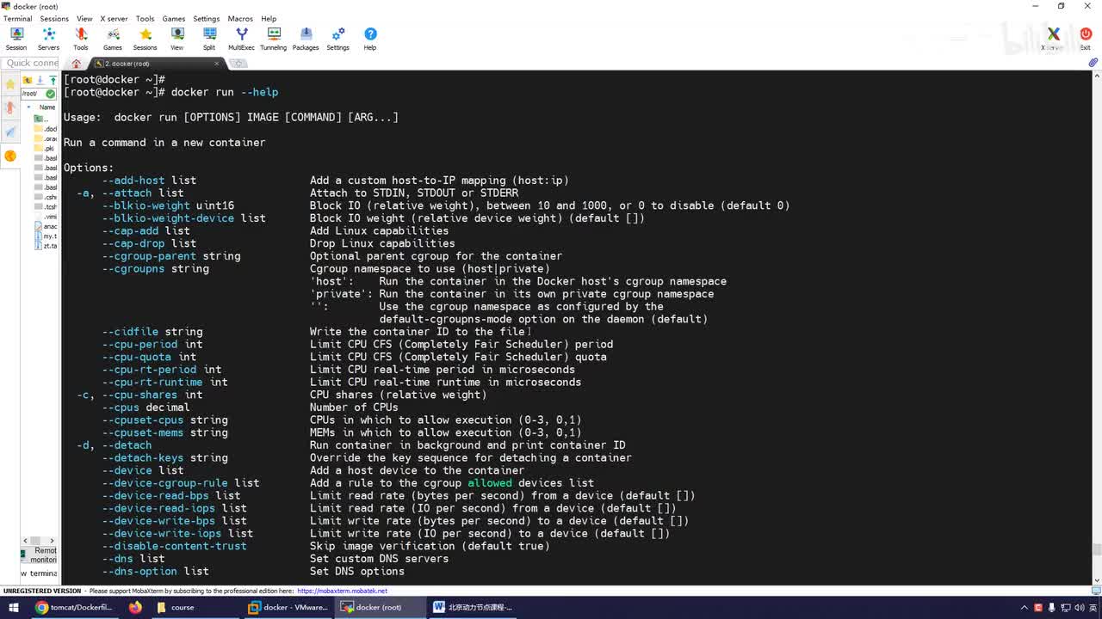Select the .pki folder in file list
This screenshot has width=1102, height=619.
[x=45, y=149]
